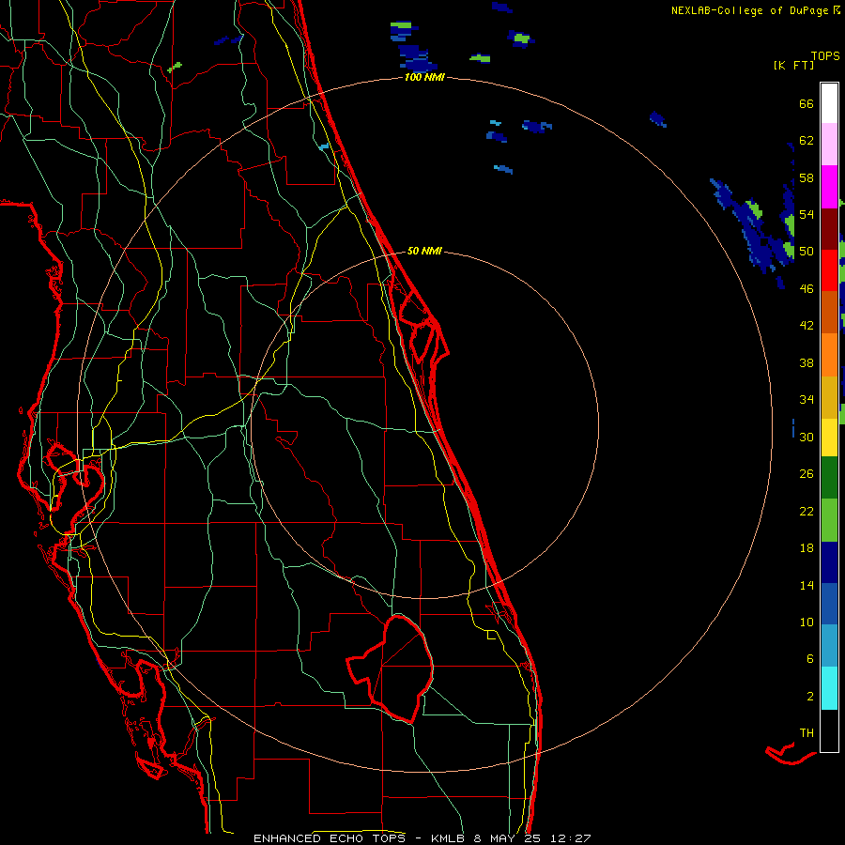Select the gold legend swatch
This screenshot has width=845, height=845.
tap(829, 396)
